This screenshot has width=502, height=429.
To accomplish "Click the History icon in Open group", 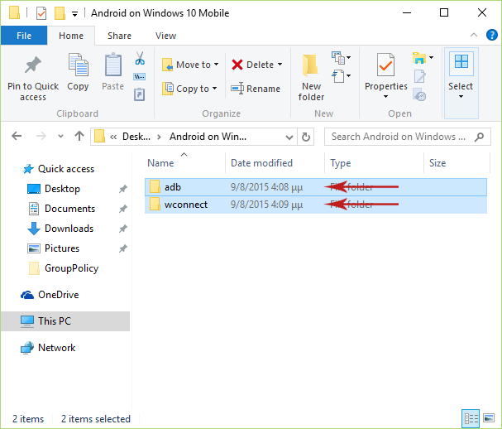I will (x=419, y=94).
